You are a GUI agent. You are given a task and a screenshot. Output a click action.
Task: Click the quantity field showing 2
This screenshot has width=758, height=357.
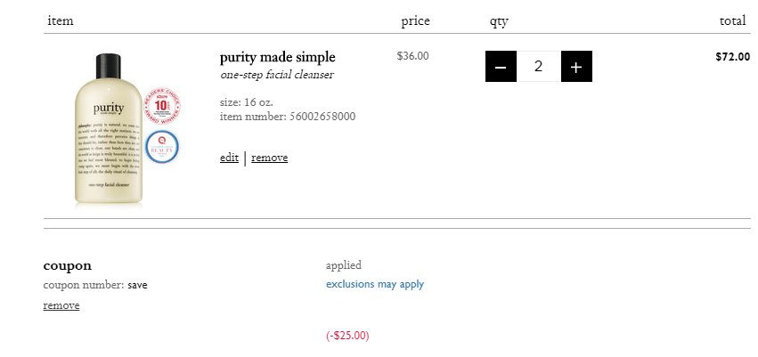point(539,66)
